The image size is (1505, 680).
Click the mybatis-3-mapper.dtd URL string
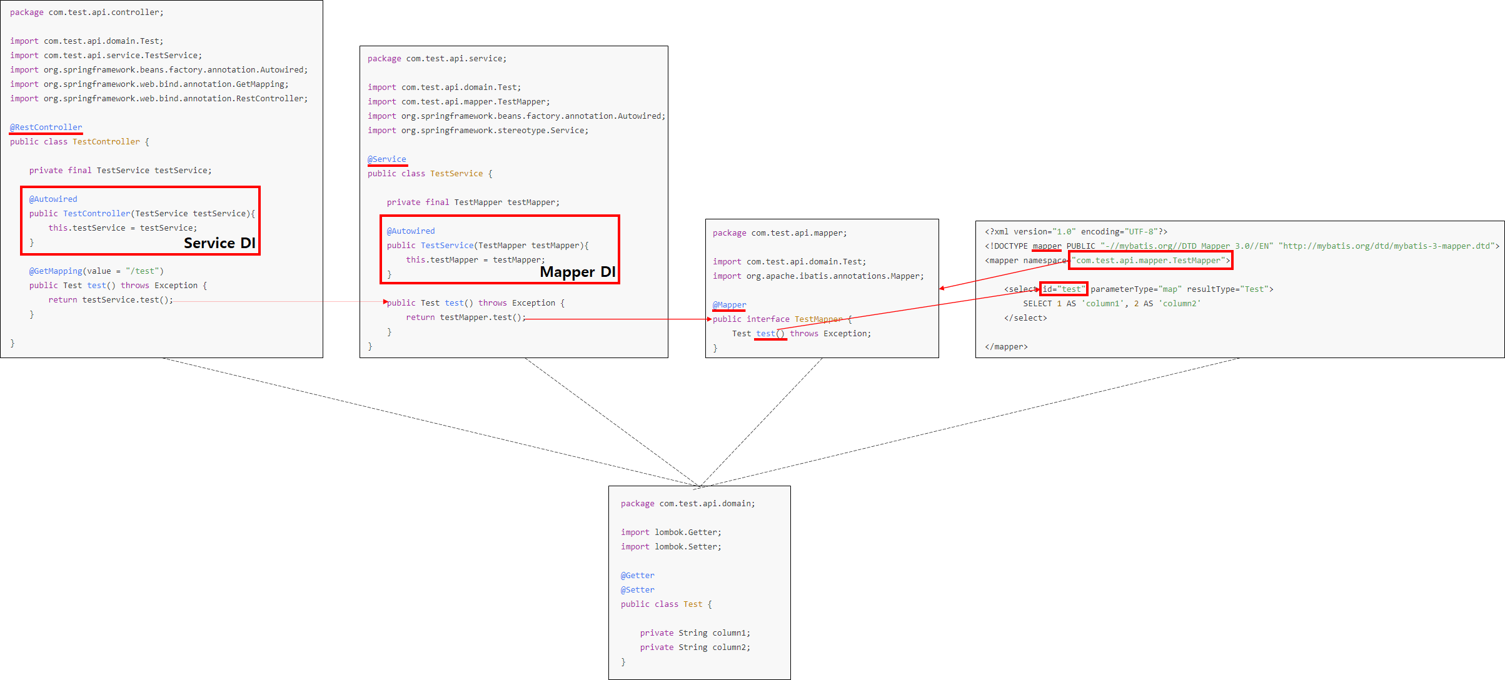pos(1388,246)
